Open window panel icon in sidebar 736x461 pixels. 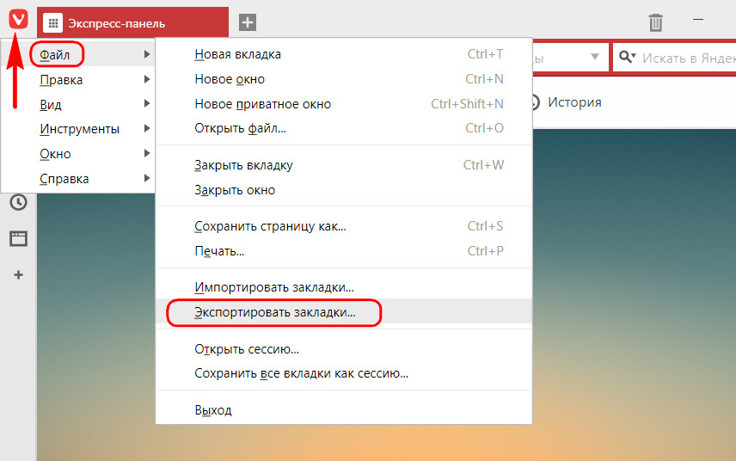coord(18,238)
